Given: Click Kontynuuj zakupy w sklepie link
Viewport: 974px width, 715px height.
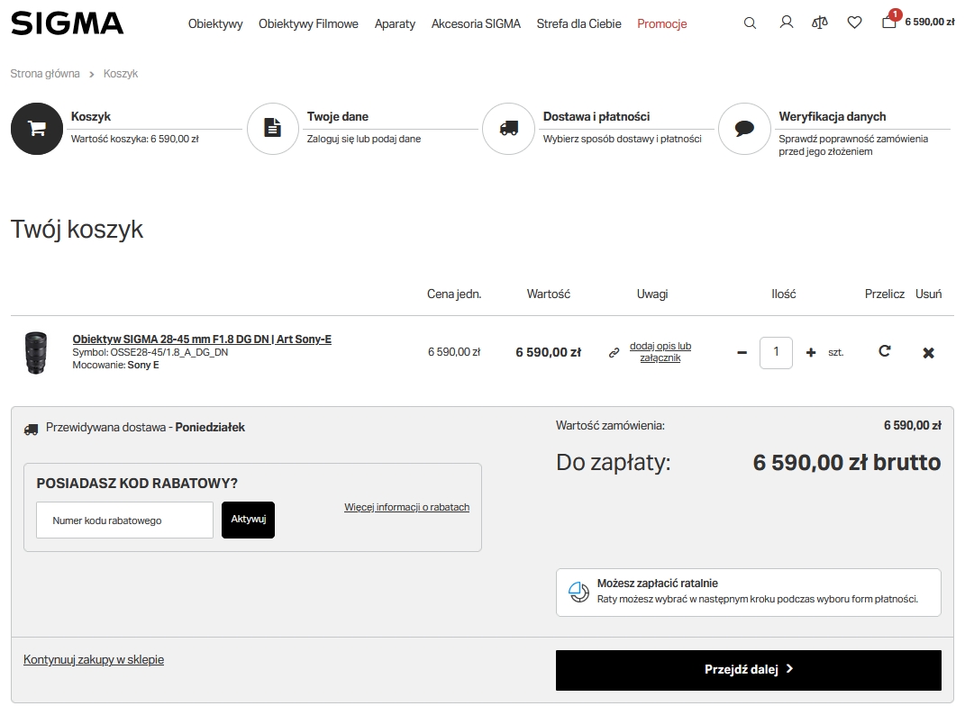Looking at the screenshot, I should [x=94, y=660].
